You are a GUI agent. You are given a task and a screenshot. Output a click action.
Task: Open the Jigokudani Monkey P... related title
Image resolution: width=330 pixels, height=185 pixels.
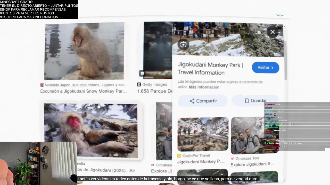tap(201, 162)
